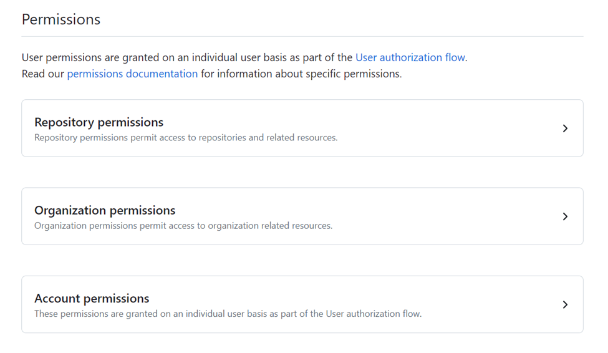The height and width of the screenshot is (353, 608).
Task: Click the main Permissions page heading
Action: pos(61,19)
